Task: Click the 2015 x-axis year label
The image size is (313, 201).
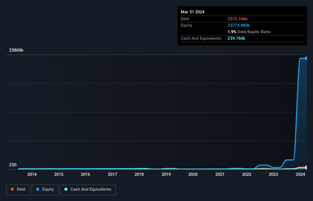Action: [59, 174]
